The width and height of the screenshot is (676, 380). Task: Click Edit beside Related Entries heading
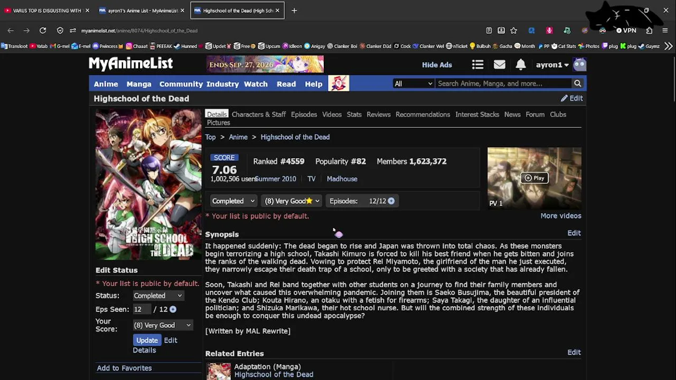574,352
